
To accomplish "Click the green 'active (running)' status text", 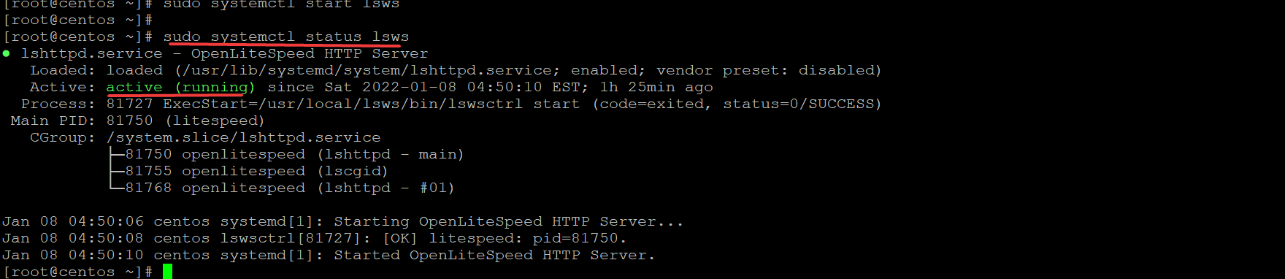I will click(x=181, y=87).
